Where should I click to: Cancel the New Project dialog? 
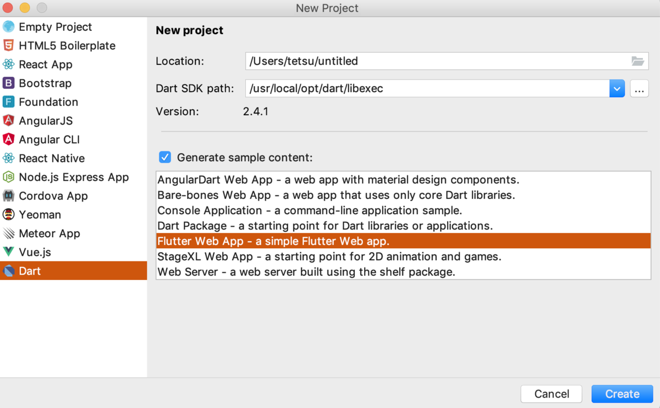(551, 394)
